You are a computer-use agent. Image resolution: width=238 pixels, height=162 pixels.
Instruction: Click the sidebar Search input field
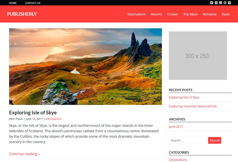tap(188, 140)
